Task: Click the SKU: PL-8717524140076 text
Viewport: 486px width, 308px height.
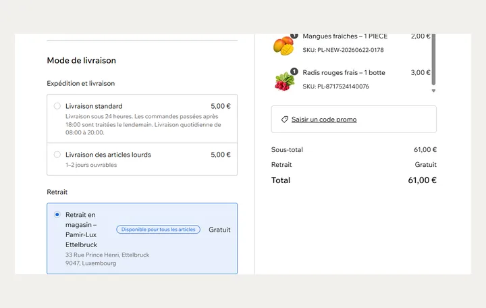Action: [x=335, y=86]
